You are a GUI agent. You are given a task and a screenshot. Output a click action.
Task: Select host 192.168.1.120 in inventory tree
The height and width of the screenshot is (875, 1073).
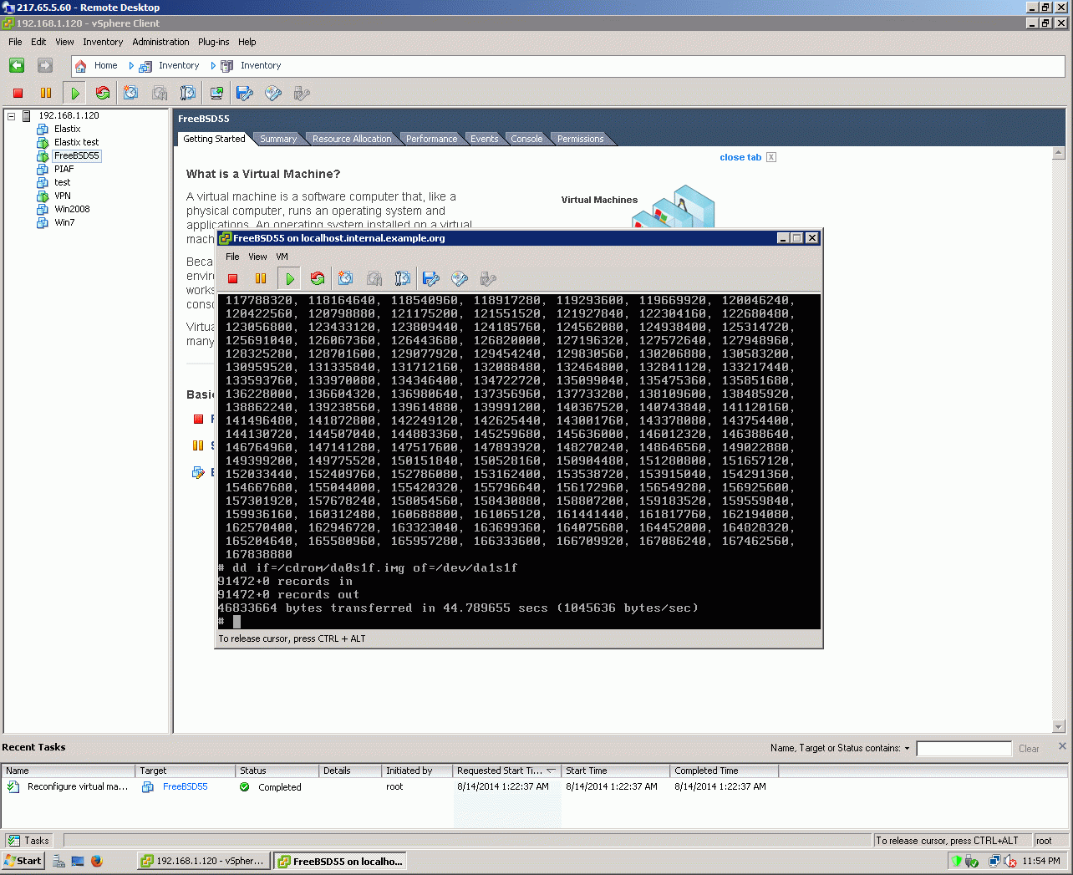pos(69,115)
